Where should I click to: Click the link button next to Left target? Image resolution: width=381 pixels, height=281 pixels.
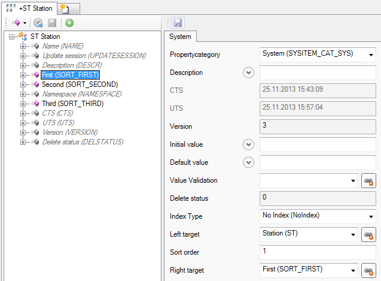[368, 234]
